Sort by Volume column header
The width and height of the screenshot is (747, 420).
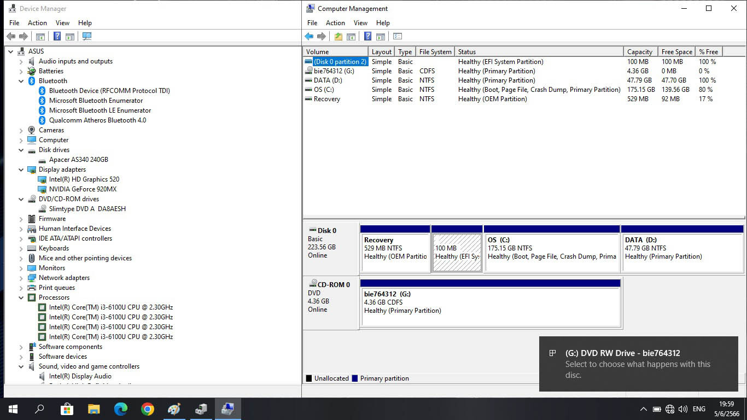pos(336,52)
